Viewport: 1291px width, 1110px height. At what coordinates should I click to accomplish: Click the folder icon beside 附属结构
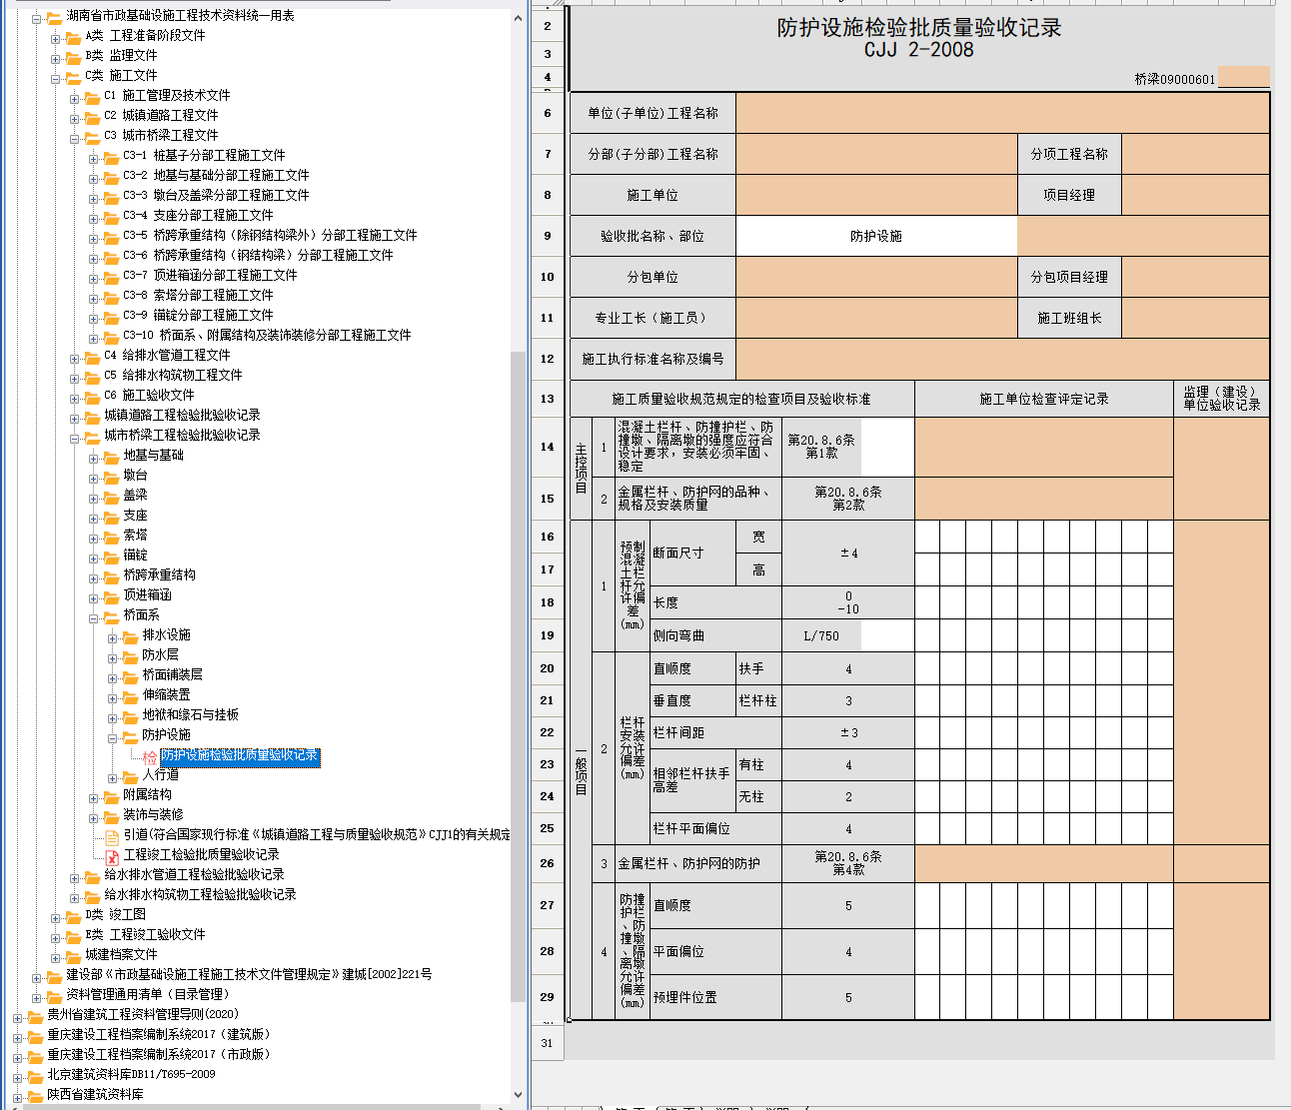tap(111, 796)
